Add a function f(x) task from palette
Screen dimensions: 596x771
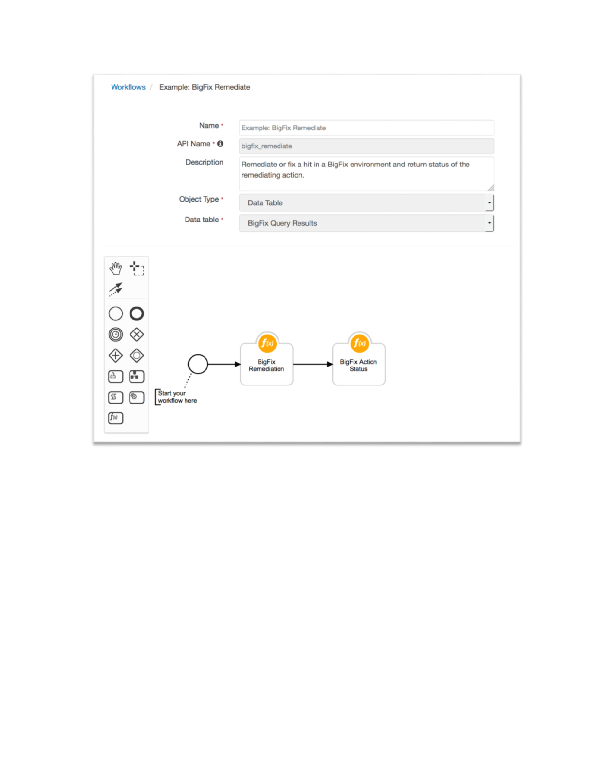click(x=115, y=418)
